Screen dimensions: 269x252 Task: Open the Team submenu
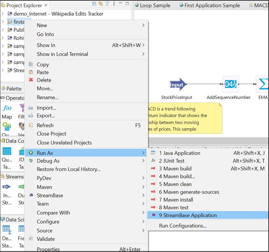[86, 204]
